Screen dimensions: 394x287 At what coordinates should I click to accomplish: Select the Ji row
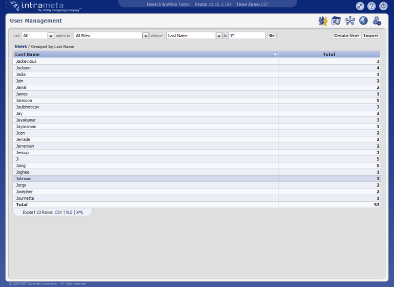[x=197, y=159]
